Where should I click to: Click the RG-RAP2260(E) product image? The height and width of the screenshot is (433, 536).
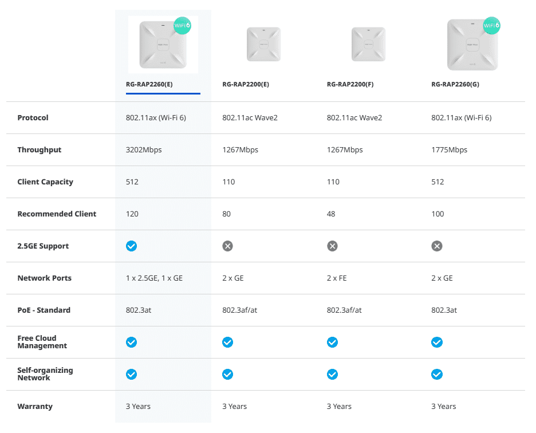(x=163, y=45)
